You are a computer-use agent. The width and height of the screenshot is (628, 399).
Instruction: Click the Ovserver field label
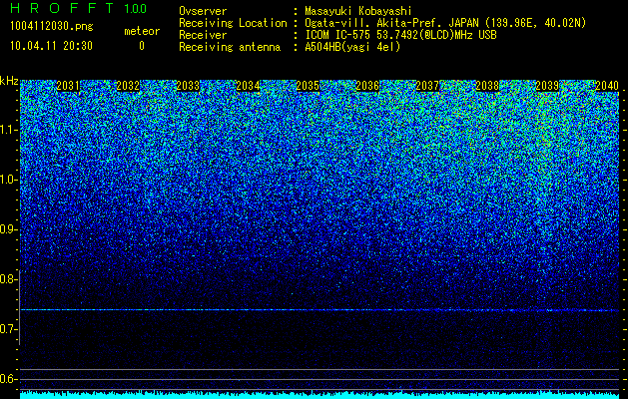[x=203, y=11]
